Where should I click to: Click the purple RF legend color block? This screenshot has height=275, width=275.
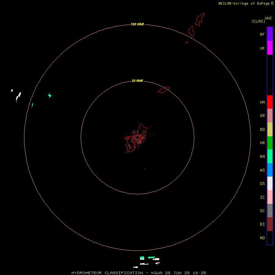(270, 34)
